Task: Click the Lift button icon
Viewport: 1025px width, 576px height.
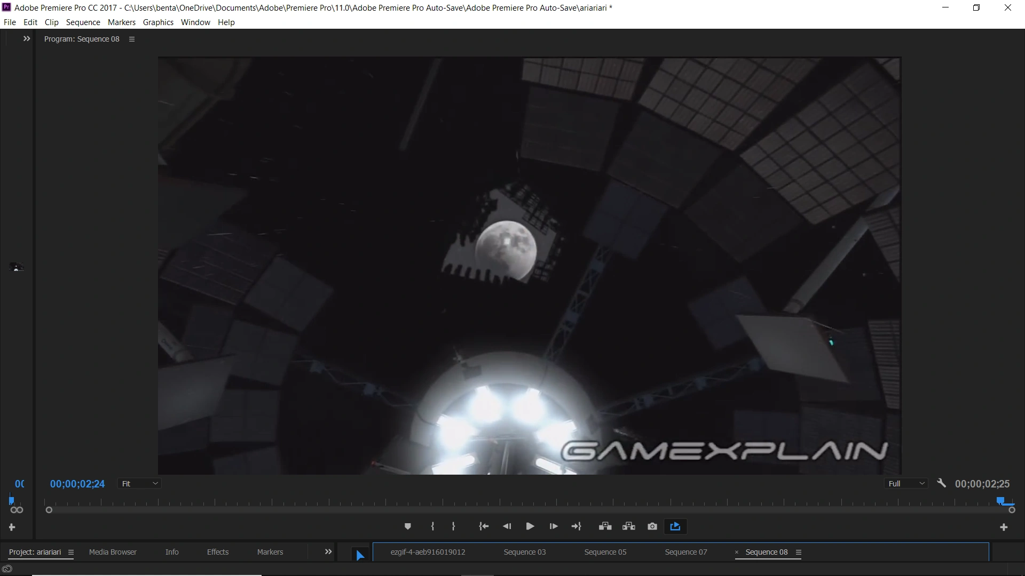Action: 605,526
